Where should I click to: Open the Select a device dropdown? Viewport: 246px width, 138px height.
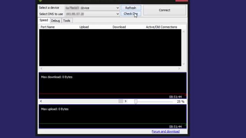[x=92, y=8]
